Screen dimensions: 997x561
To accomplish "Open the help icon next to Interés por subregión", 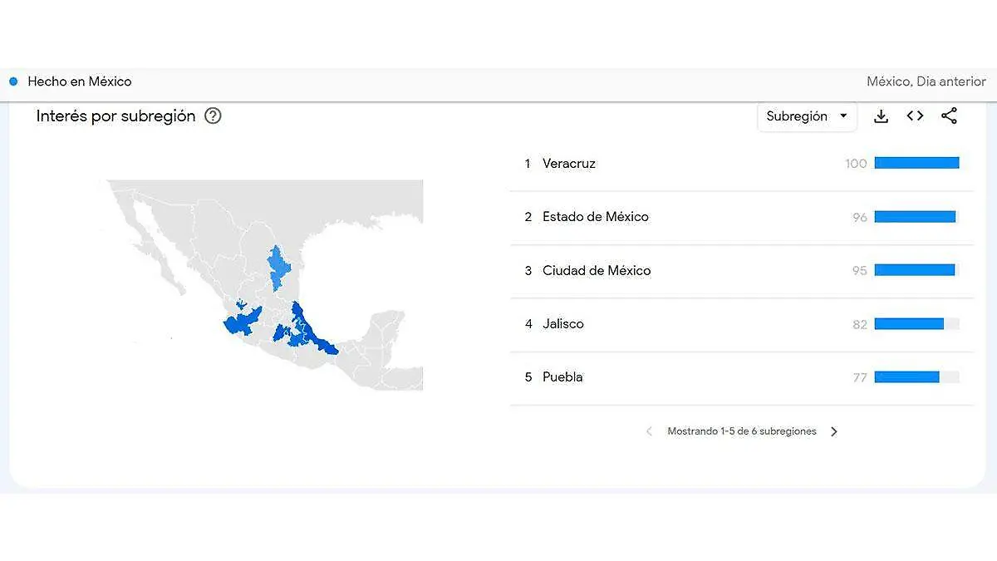I will coord(212,116).
